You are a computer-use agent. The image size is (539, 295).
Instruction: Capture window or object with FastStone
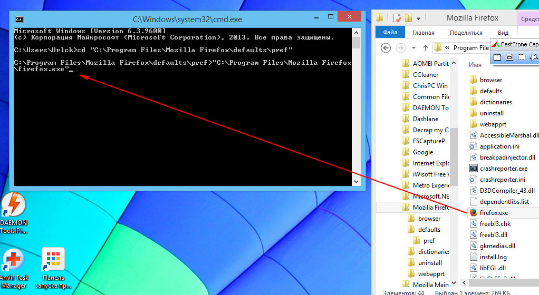[x=509, y=57]
